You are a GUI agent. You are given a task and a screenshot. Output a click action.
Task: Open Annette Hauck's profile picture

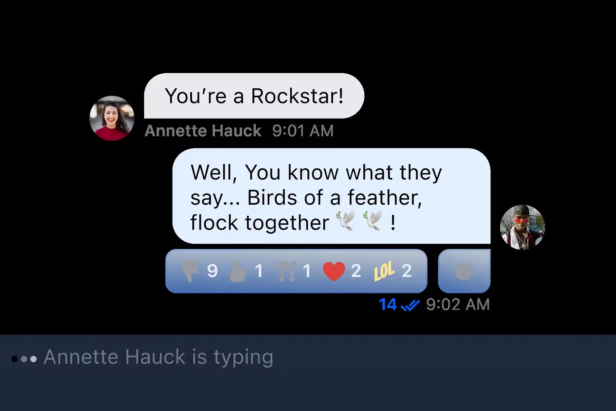tap(112, 118)
